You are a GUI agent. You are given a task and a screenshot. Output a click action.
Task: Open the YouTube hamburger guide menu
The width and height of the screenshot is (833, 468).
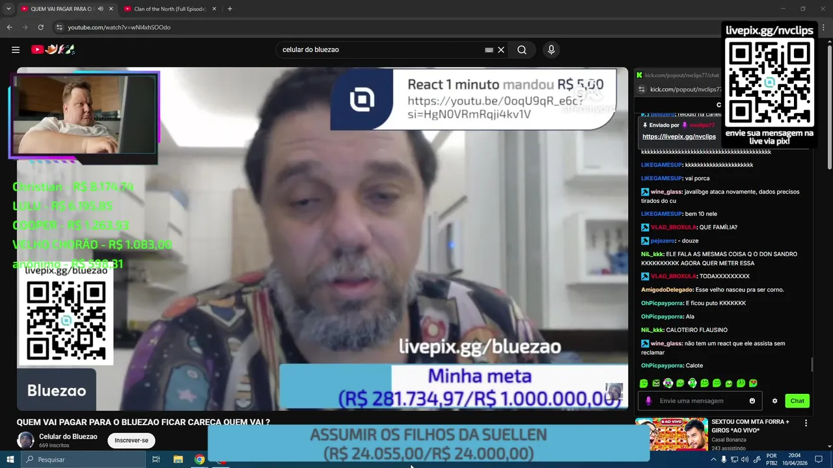click(16, 49)
